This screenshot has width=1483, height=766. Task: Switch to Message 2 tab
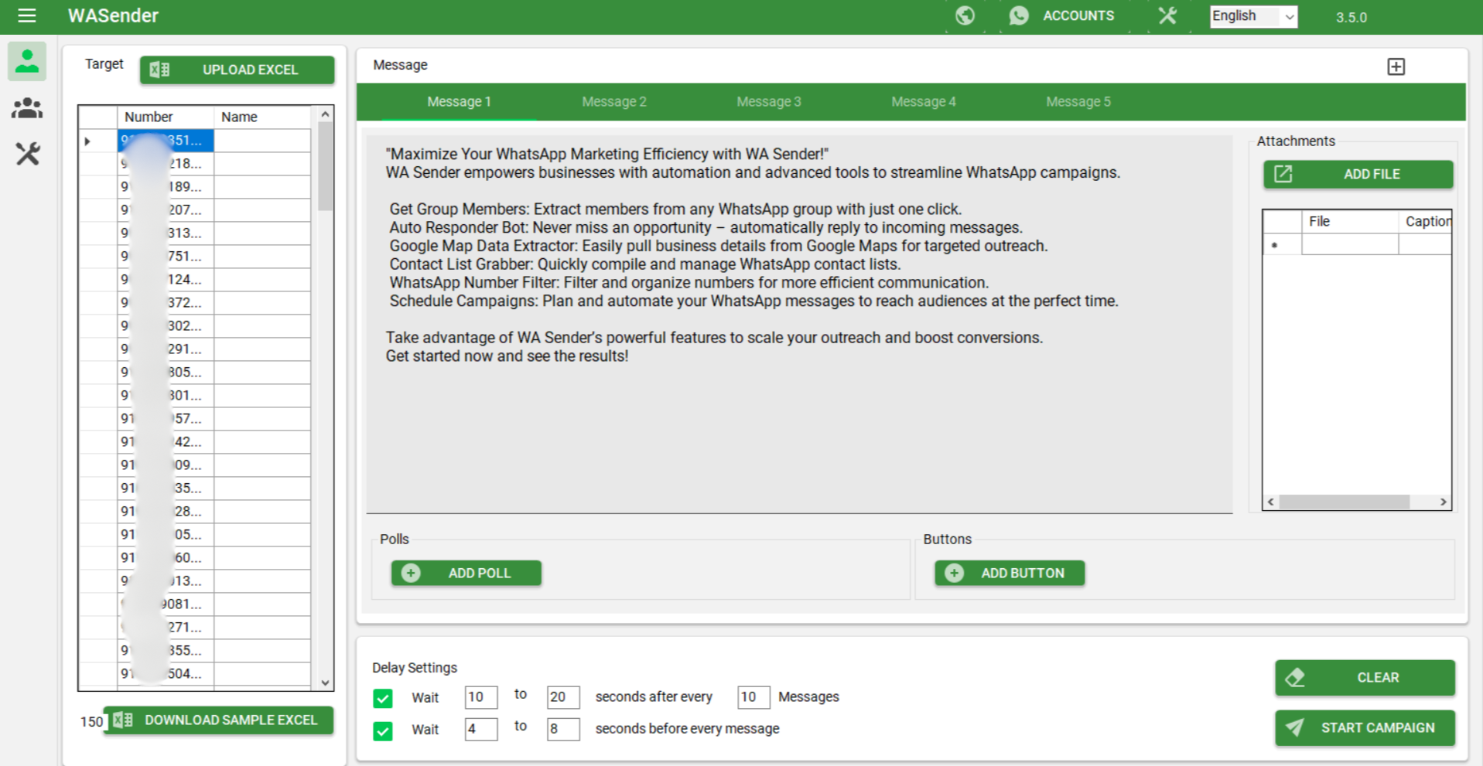pyautogui.click(x=613, y=102)
